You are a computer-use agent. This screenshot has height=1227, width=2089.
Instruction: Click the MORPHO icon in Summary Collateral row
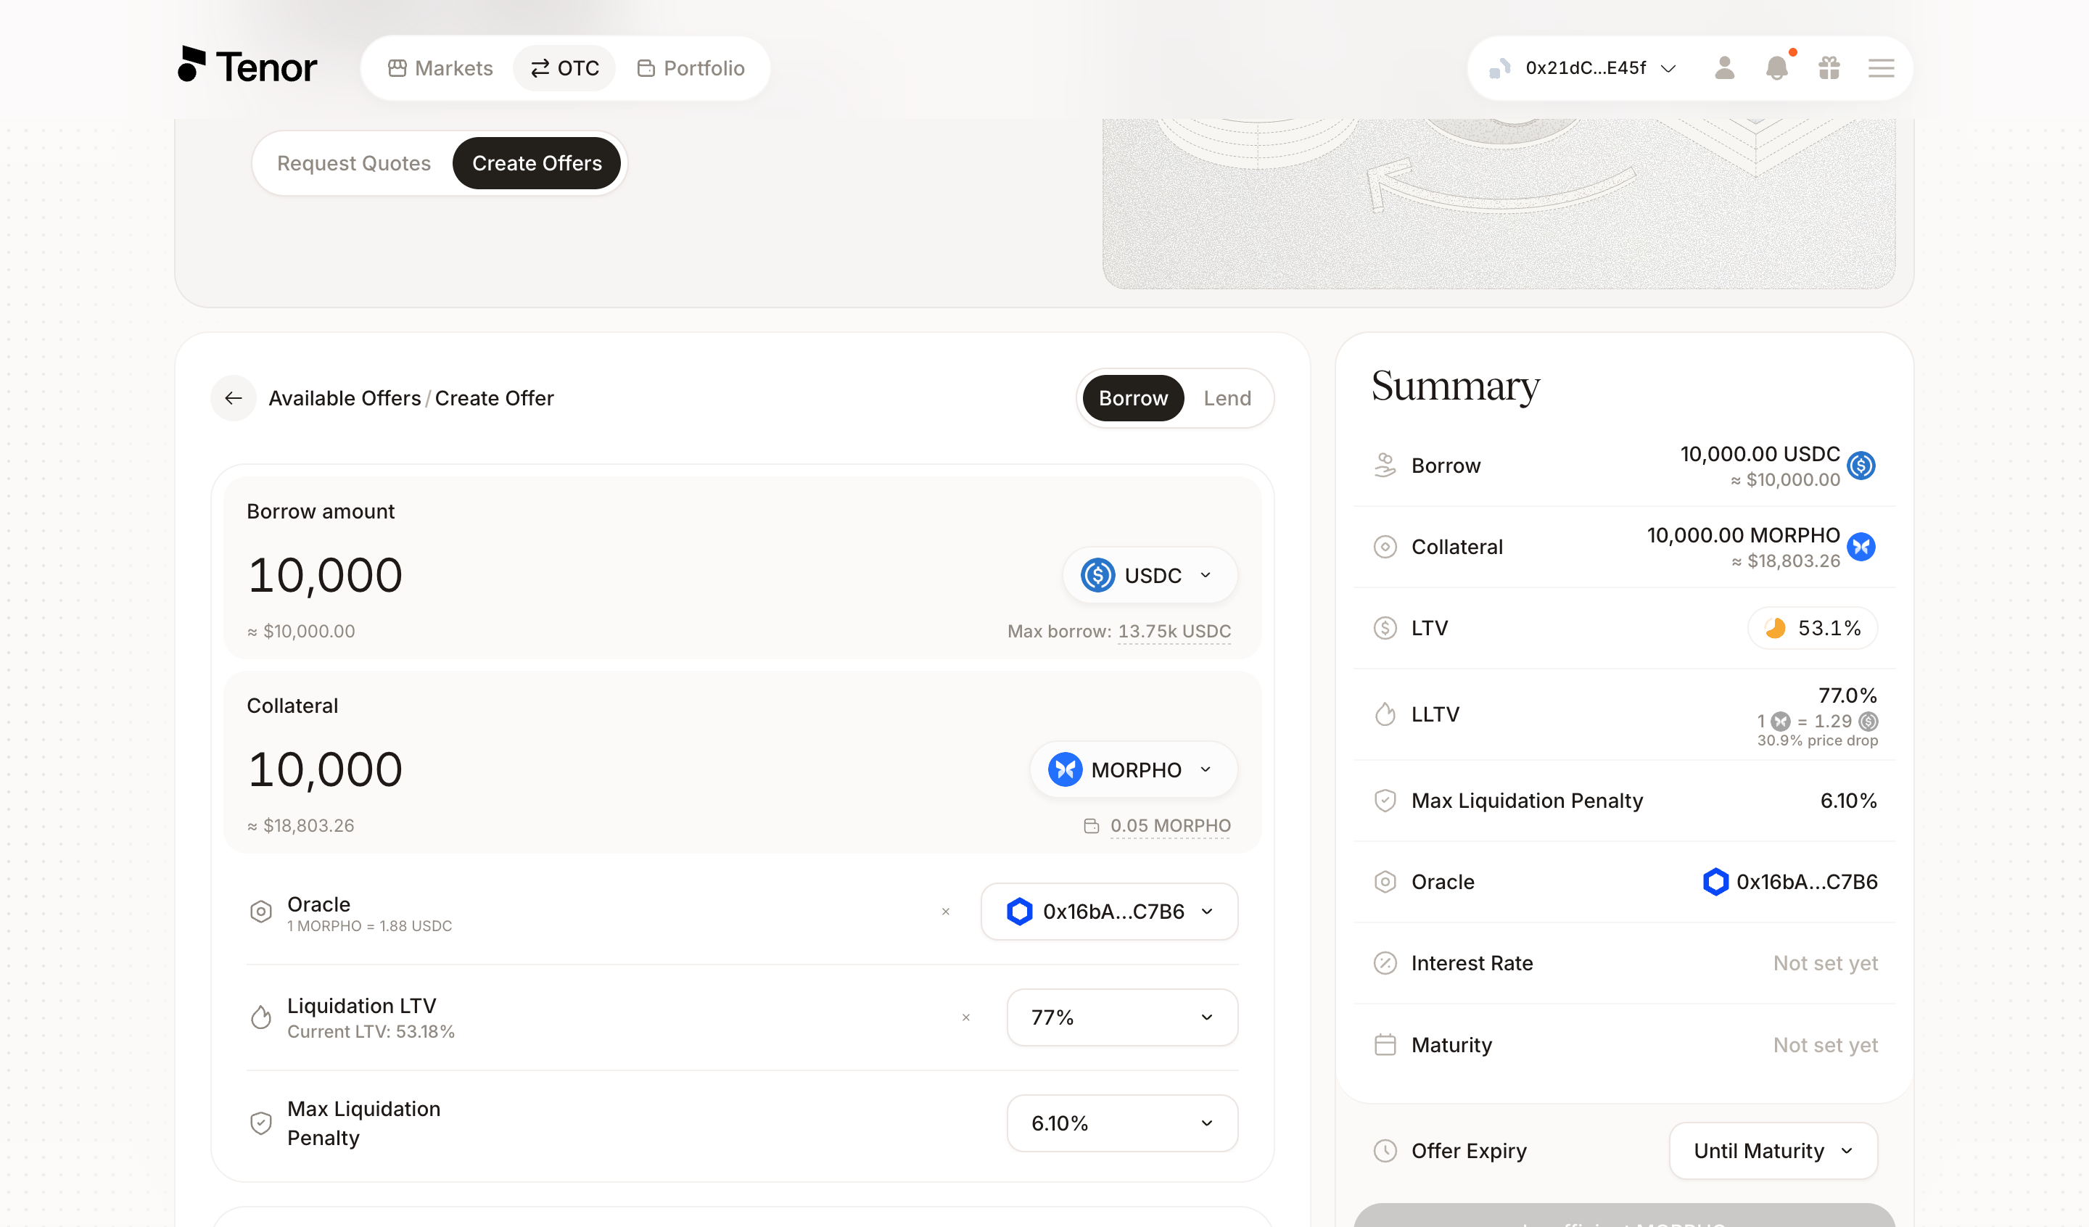coord(1861,546)
